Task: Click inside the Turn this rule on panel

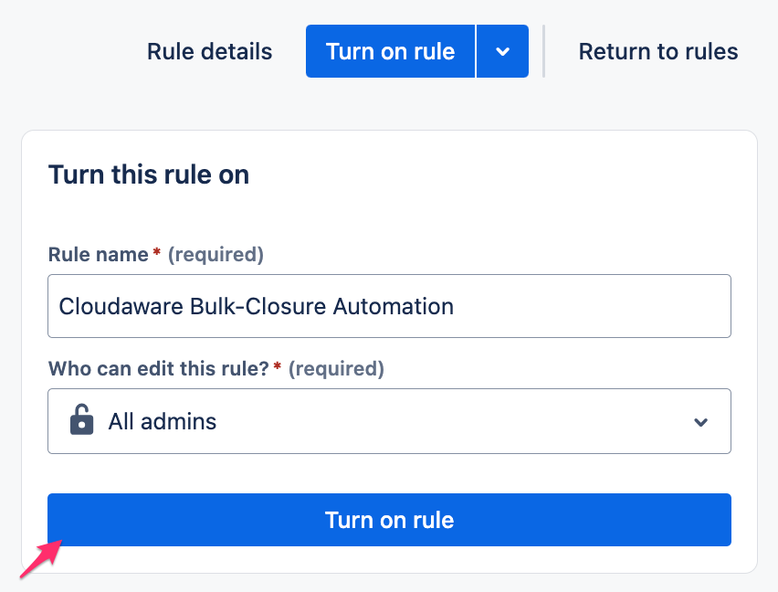Action: point(389,210)
